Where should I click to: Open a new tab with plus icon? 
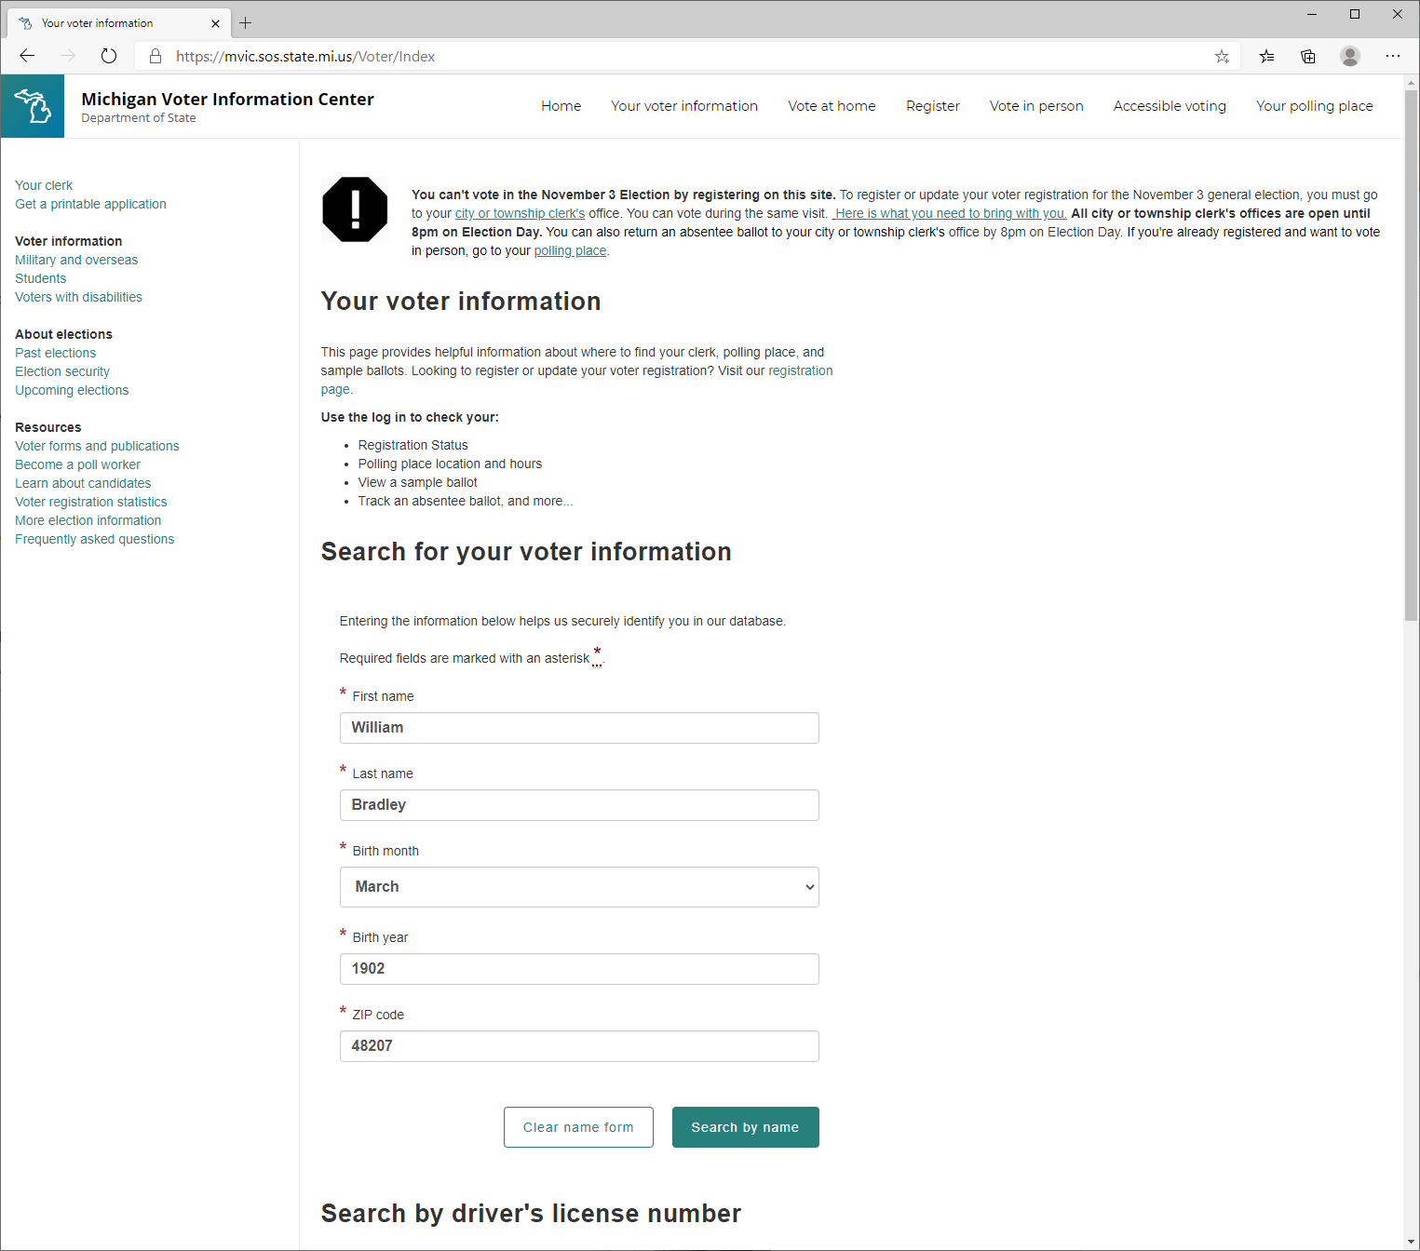(x=246, y=22)
